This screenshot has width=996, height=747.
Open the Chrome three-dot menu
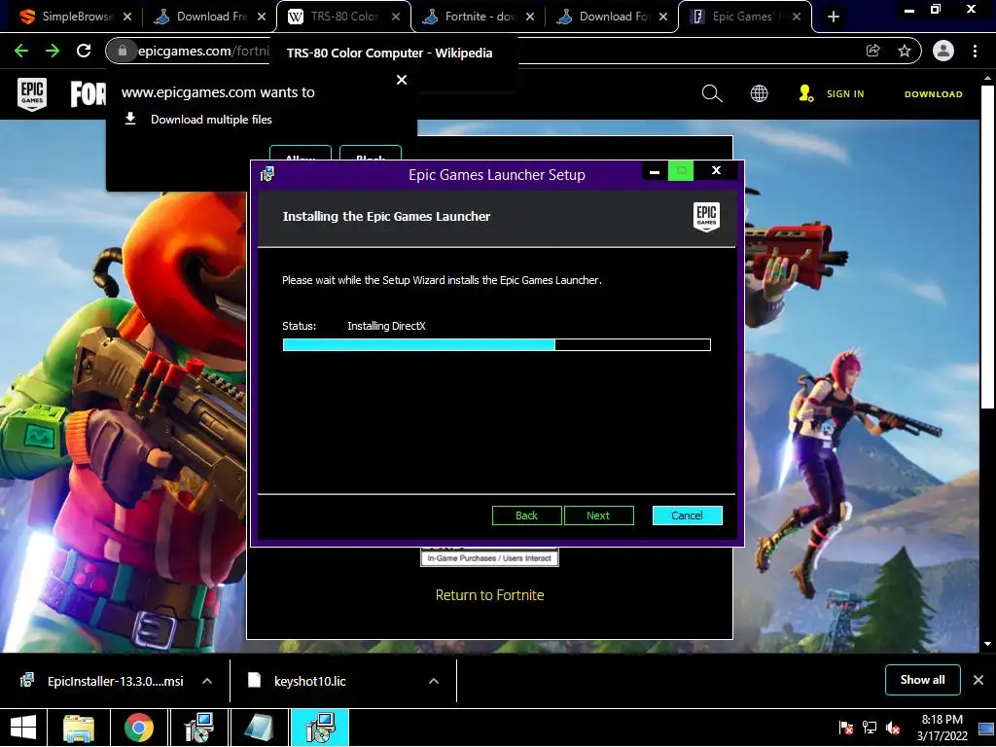click(975, 51)
